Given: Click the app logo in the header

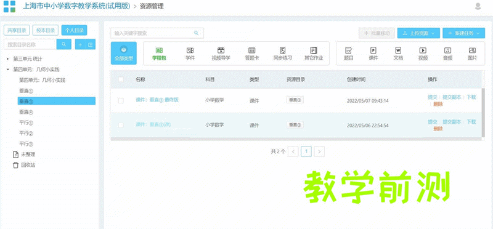Looking at the screenshot, I should [9, 6].
